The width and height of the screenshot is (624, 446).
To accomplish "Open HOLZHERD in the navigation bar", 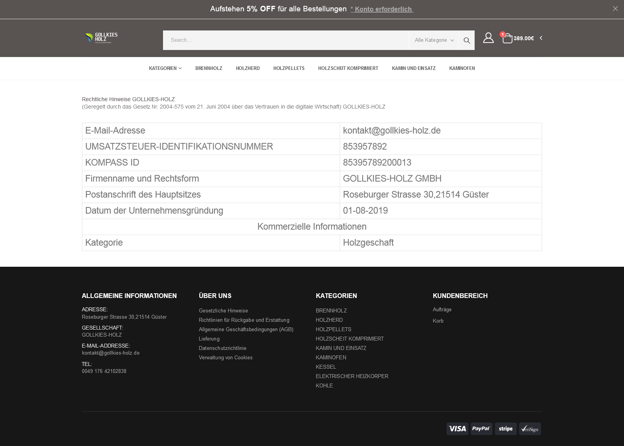I will (248, 68).
